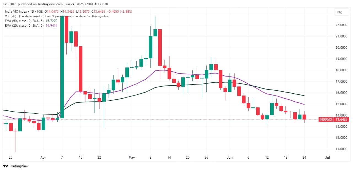Click the TradingView logo icon
Screen dimensions: 353x171
pyautogui.click(x=5, y=166)
